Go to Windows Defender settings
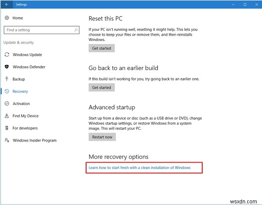Screen dimensions: 262x206 [x=29, y=67]
